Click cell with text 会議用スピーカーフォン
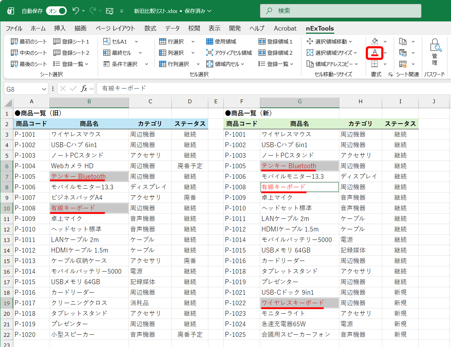This screenshot has height=347, width=451. (300, 334)
